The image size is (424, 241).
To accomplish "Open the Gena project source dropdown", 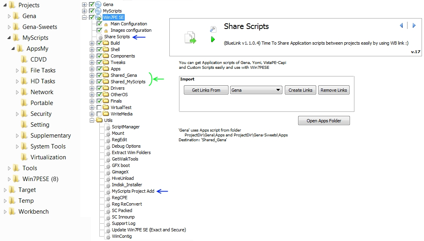I will 256,90.
